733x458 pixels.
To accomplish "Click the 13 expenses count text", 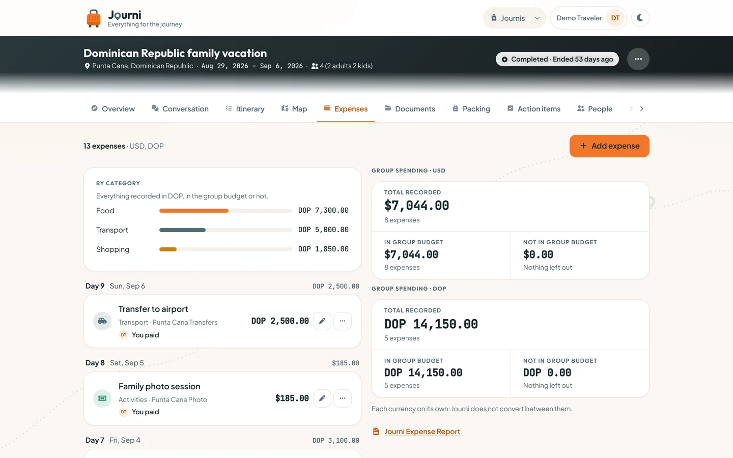I will pos(104,146).
